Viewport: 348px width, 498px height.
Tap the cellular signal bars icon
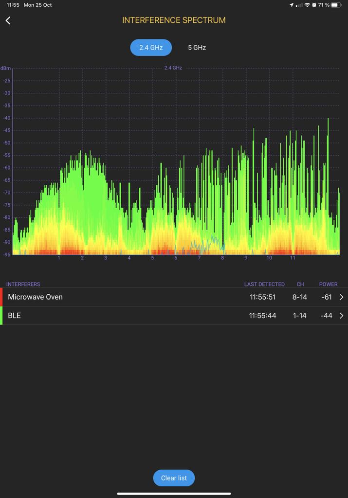coord(299,5)
